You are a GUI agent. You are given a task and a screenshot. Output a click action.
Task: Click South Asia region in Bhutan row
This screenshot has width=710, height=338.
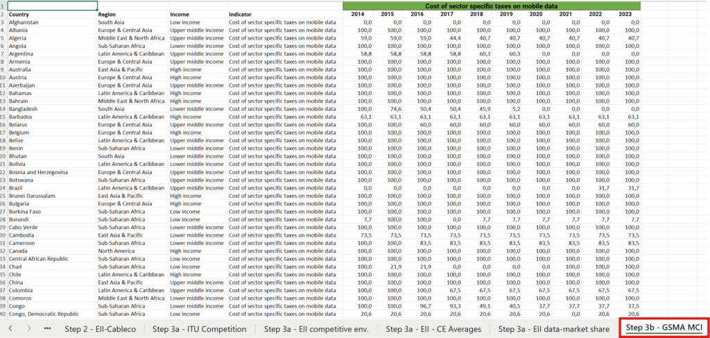(x=133, y=156)
